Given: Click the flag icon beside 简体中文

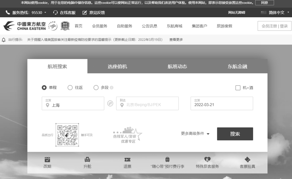Looking at the screenshot, I should pos(264,12).
